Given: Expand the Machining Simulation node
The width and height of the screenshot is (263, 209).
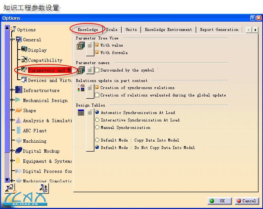Looking at the screenshot, I should (12, 181).
